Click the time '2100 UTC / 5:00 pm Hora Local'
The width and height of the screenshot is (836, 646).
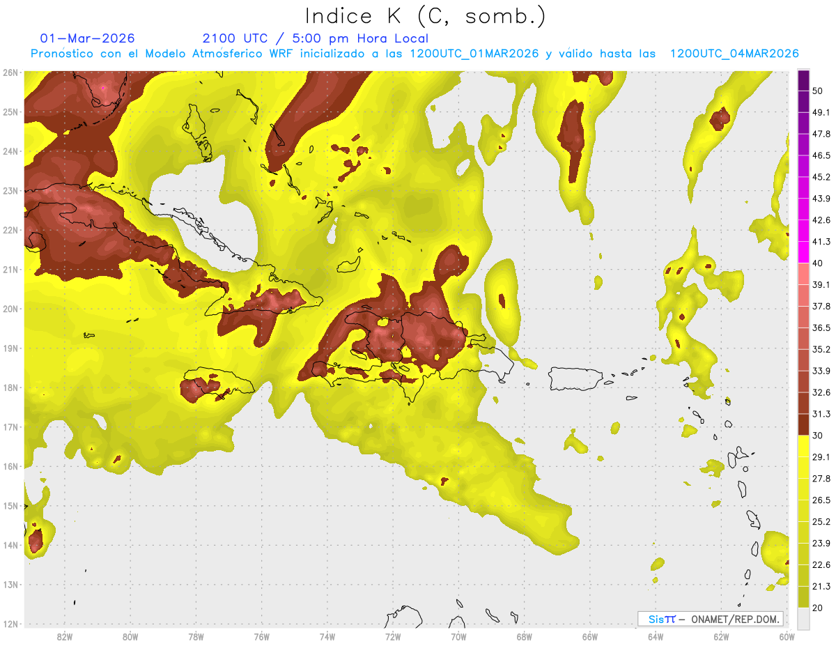click(x=316, y=38)
